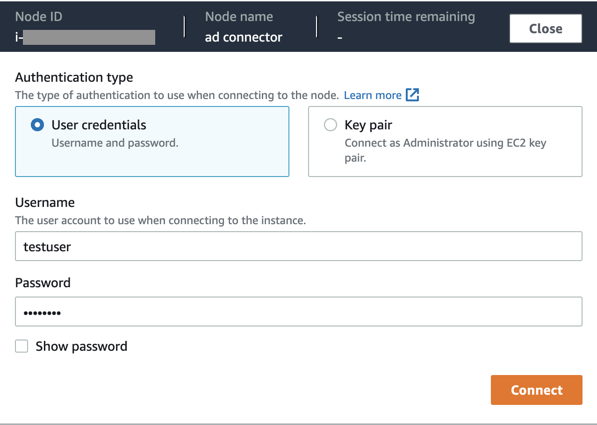The height and width of the screenshot is (425, 597).
Task: Click the Close button in the header
Action: (x=545, y=28)
